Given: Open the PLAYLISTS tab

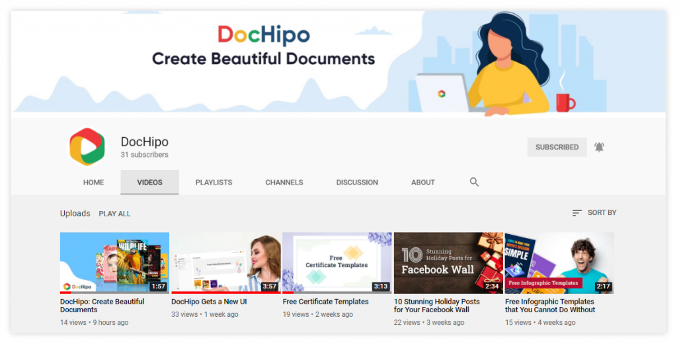Looking at the screenshot, I should [214, 183].
